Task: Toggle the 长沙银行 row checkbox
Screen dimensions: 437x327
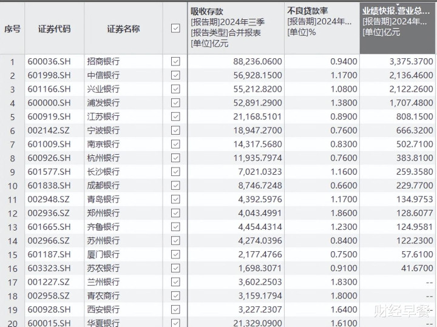Action: point(175,172)
